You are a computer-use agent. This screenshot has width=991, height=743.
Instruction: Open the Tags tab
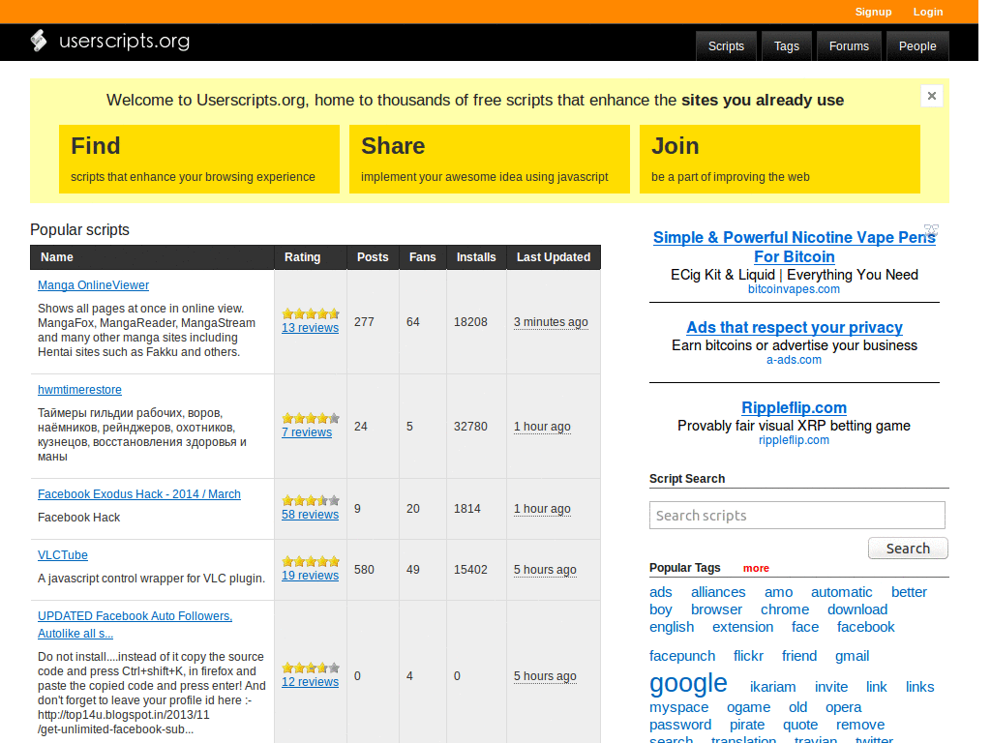tap(787, 46)
